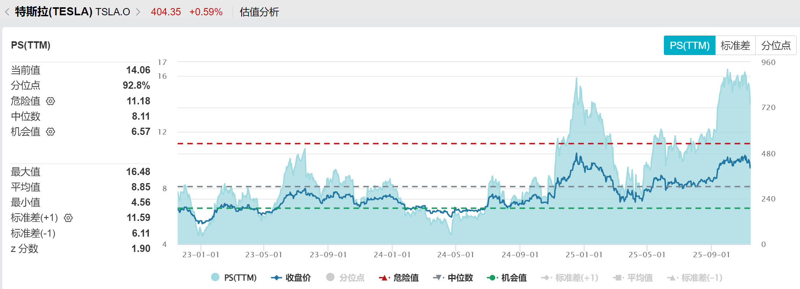Viewport: 800px width, 289px height.
Task: Enable 标准差(-1) line in legend
Action: point(694,278)
